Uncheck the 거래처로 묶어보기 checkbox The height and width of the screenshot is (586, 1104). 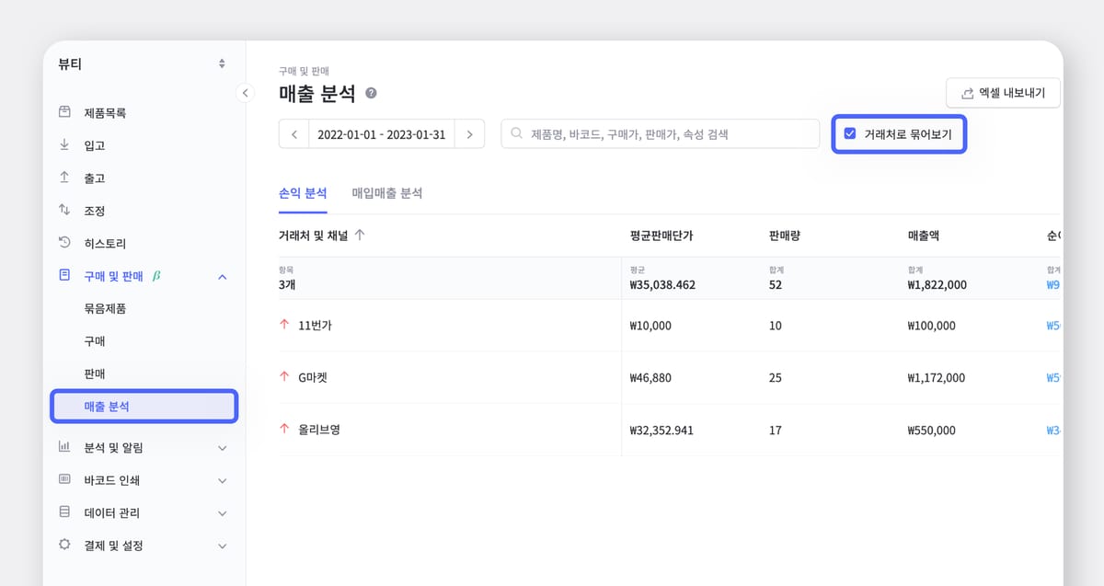pos(848,132)
